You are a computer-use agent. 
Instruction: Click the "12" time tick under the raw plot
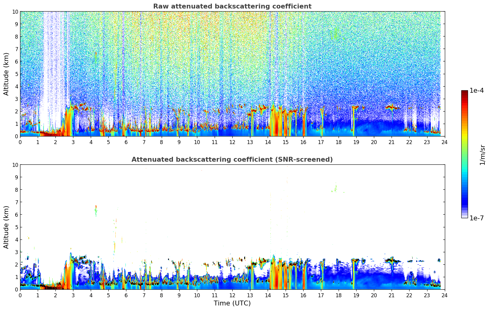point(232,142)
